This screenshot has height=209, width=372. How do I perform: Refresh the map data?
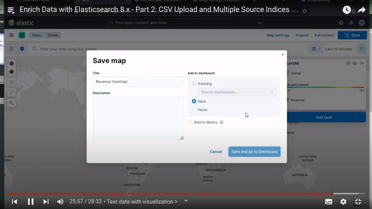362,49
